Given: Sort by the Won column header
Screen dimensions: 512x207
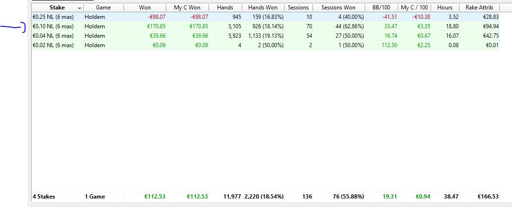Looking at the screenshot, I should pyautogui.click(x=145, y=8).
